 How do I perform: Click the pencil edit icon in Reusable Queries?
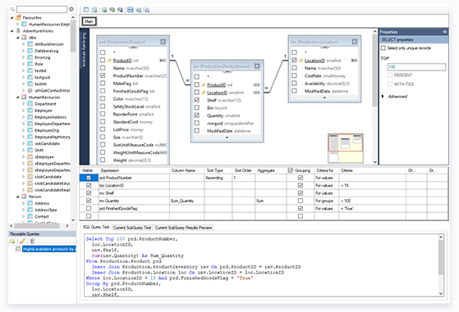22,241
